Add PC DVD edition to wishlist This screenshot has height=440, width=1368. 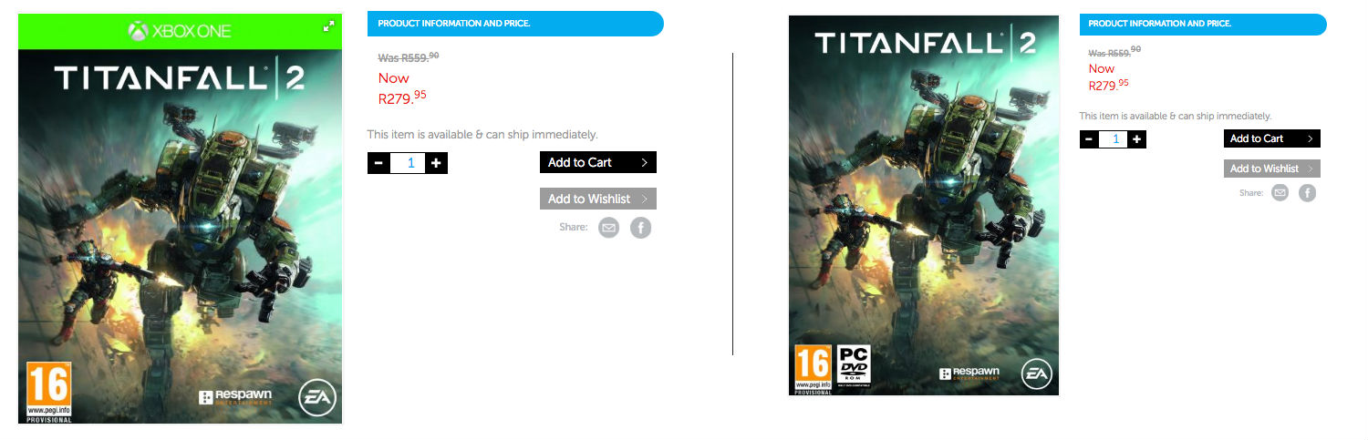(x=1272, y=169)
